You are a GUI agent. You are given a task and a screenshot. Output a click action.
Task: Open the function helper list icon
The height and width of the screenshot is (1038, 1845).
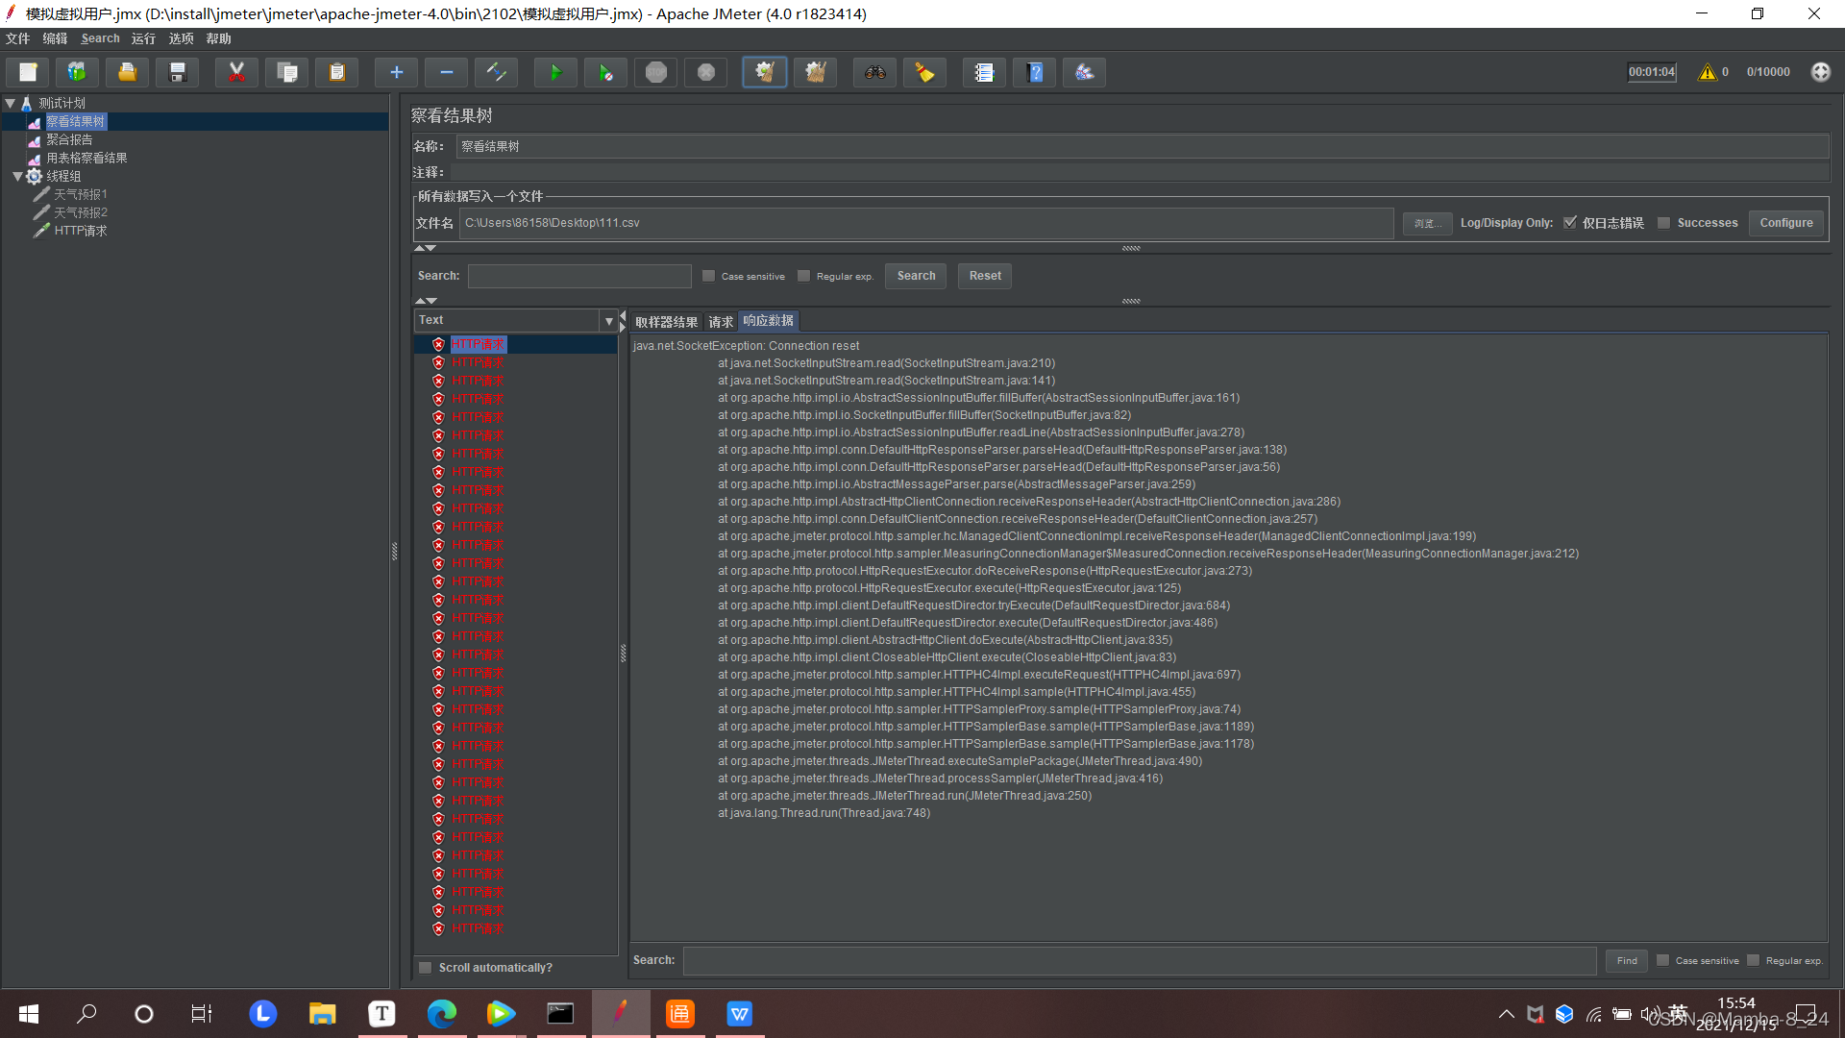click(x=984, y=72)
